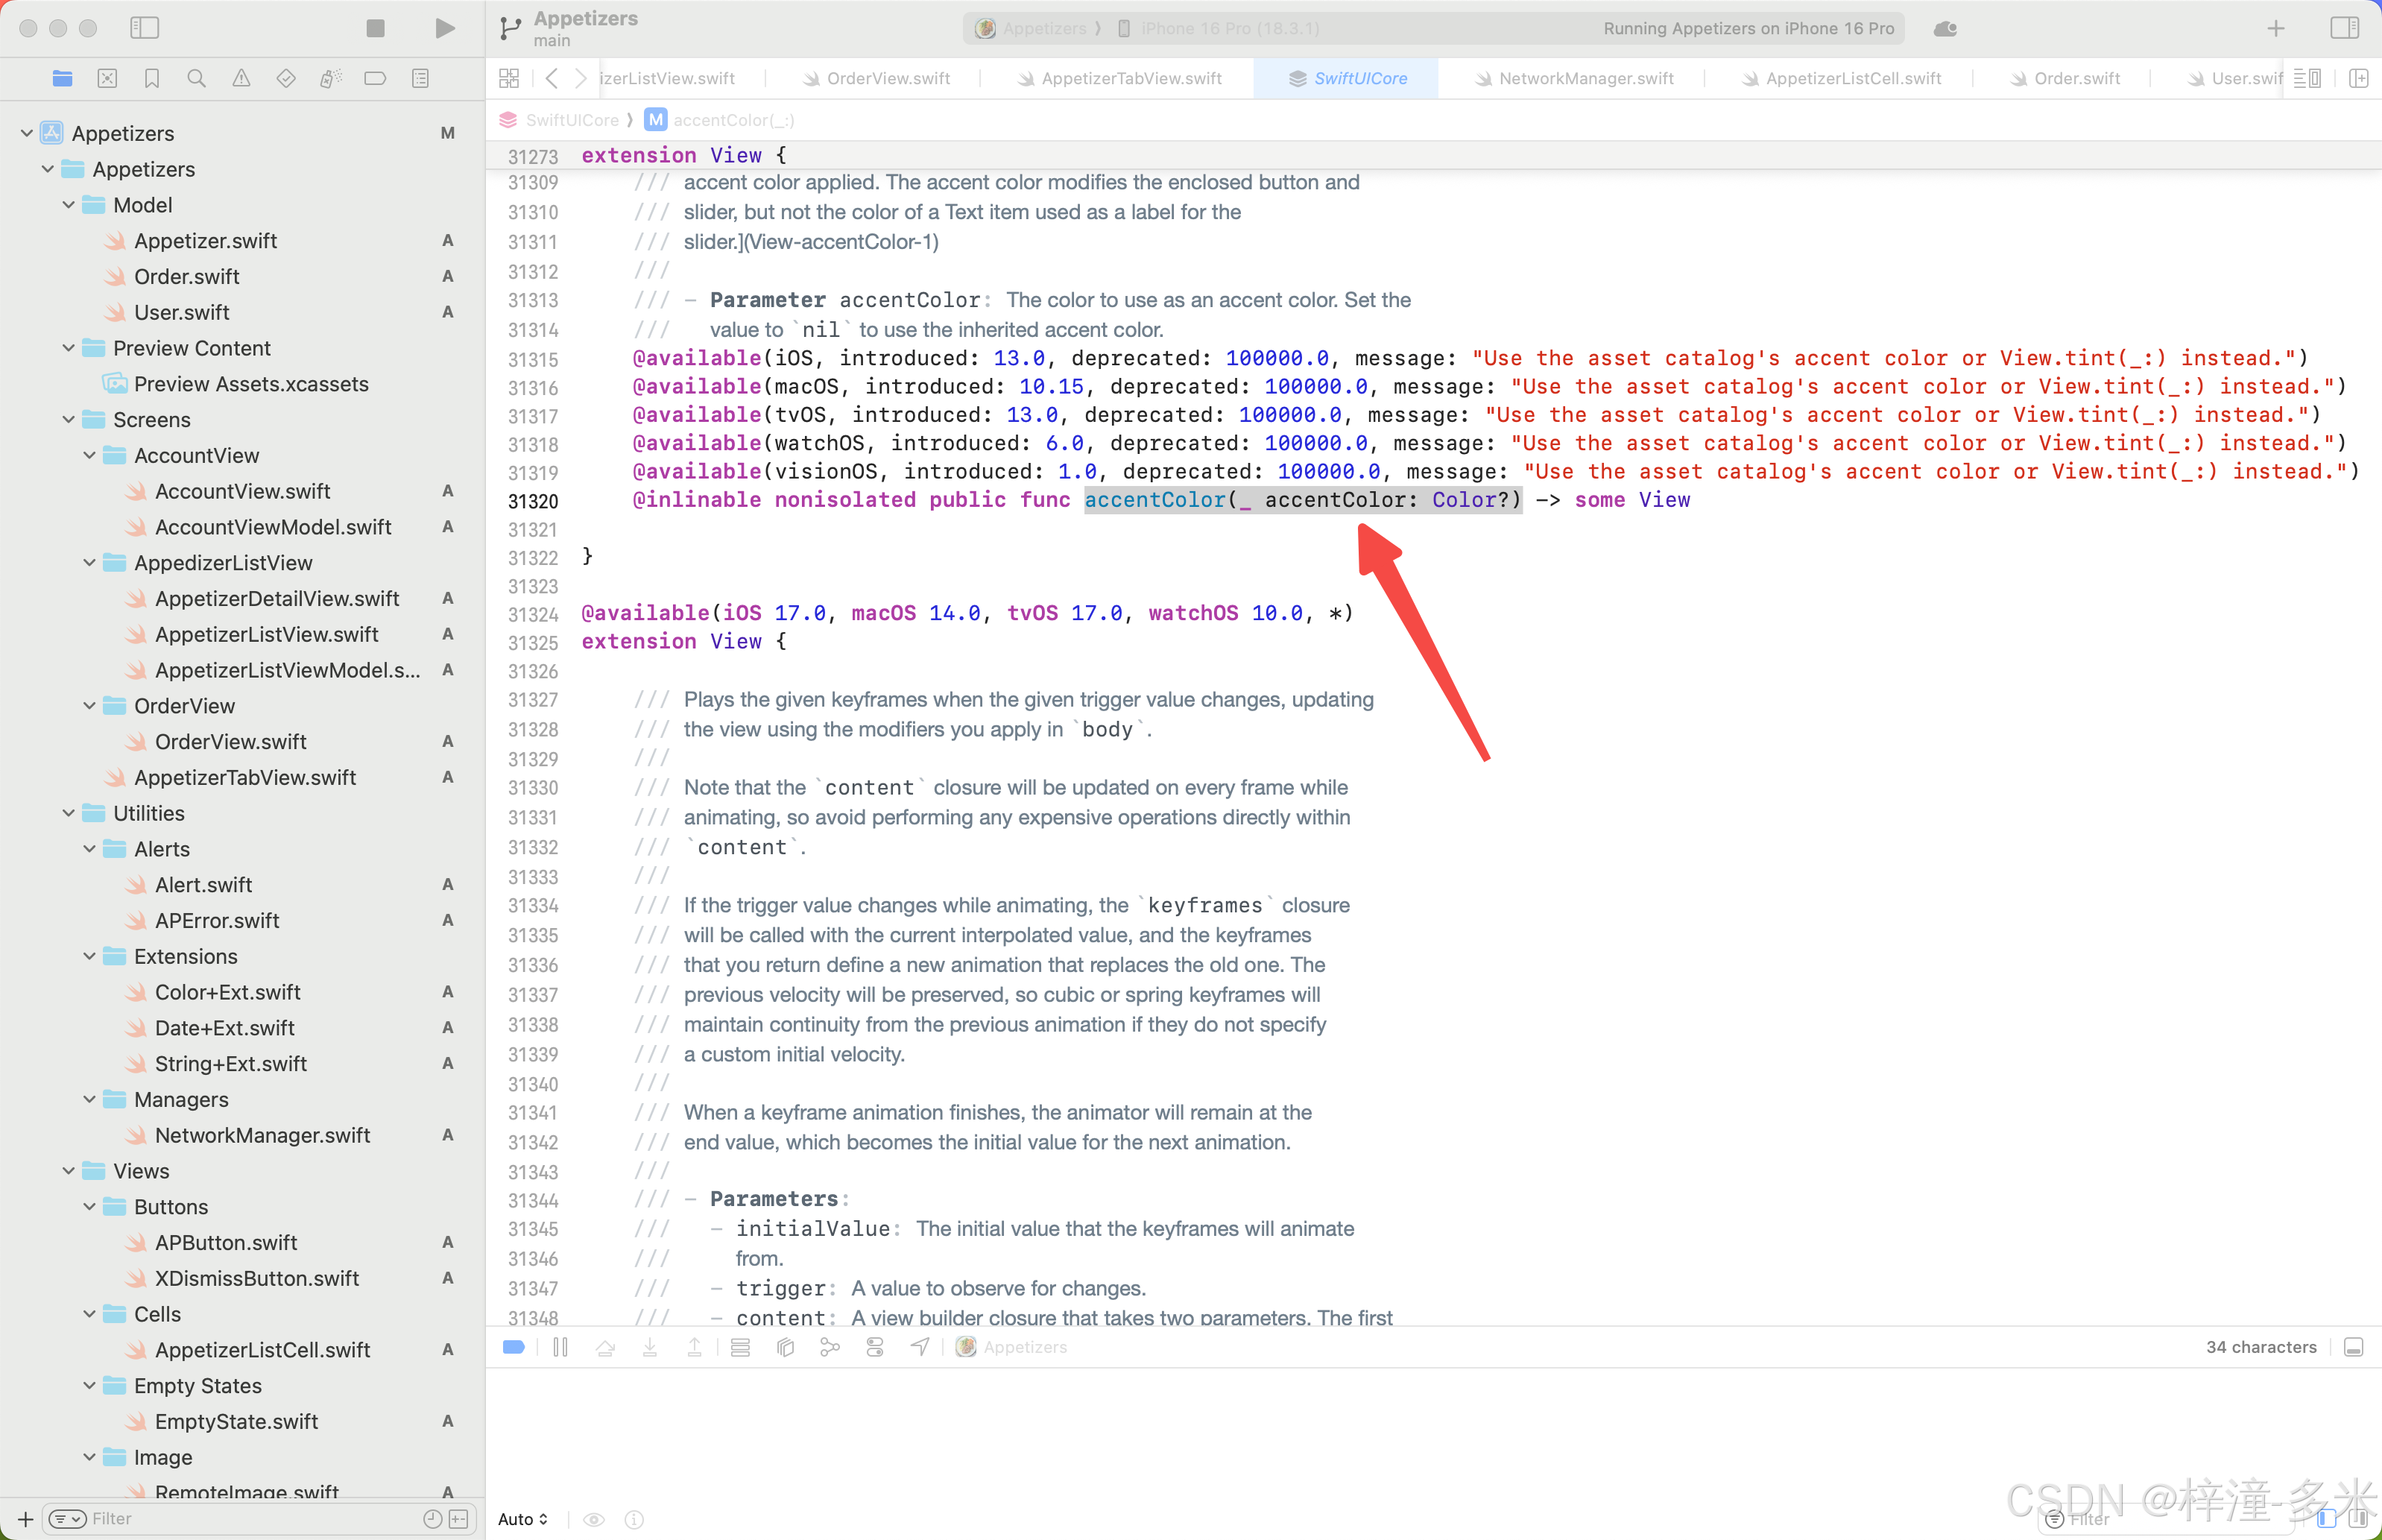The height and width of the screenshot is (1540, 2382).
Task: Toggle breakpoints activation in debug bar
Action: pos(514,1347)
